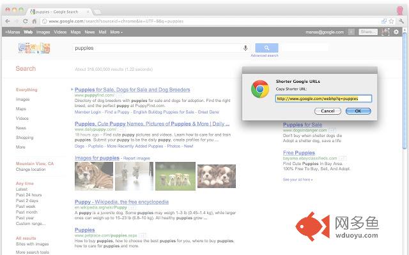The width and height of the screenshot is (409, 255).
Task: Click notifications box next to email
Action: (351, 32)
